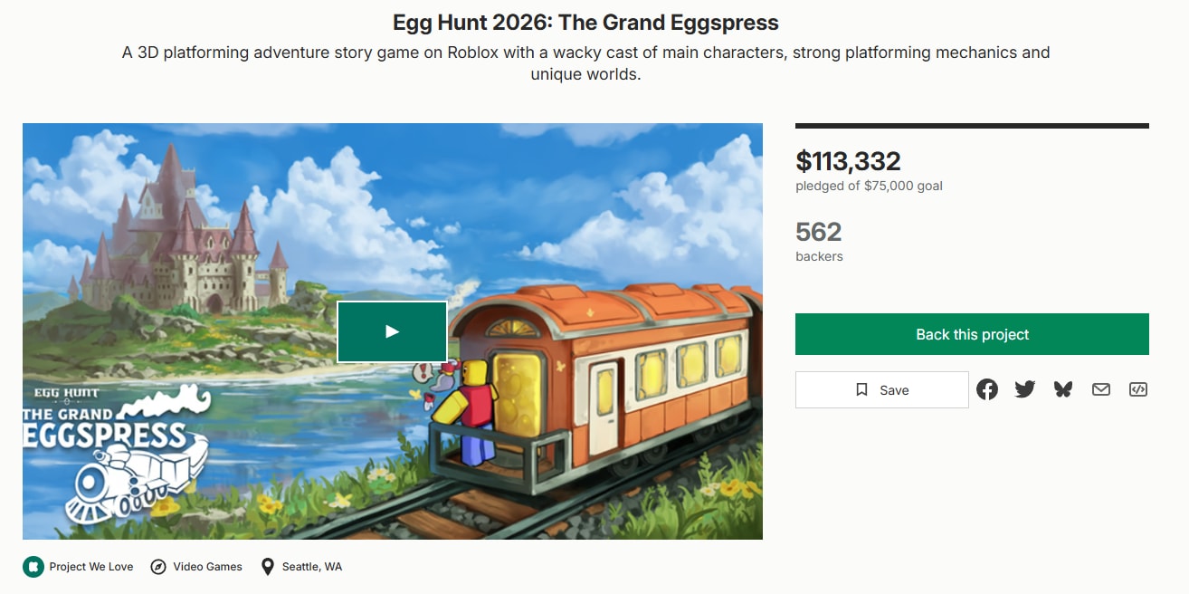Play the campaign video

(x=392, y=331)
